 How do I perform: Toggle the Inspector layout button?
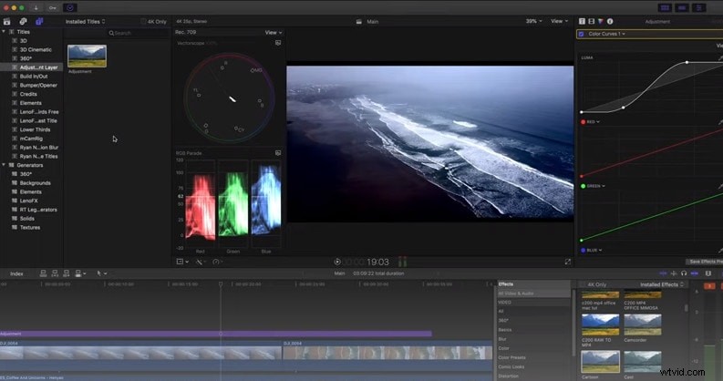(x=699, y=8)
